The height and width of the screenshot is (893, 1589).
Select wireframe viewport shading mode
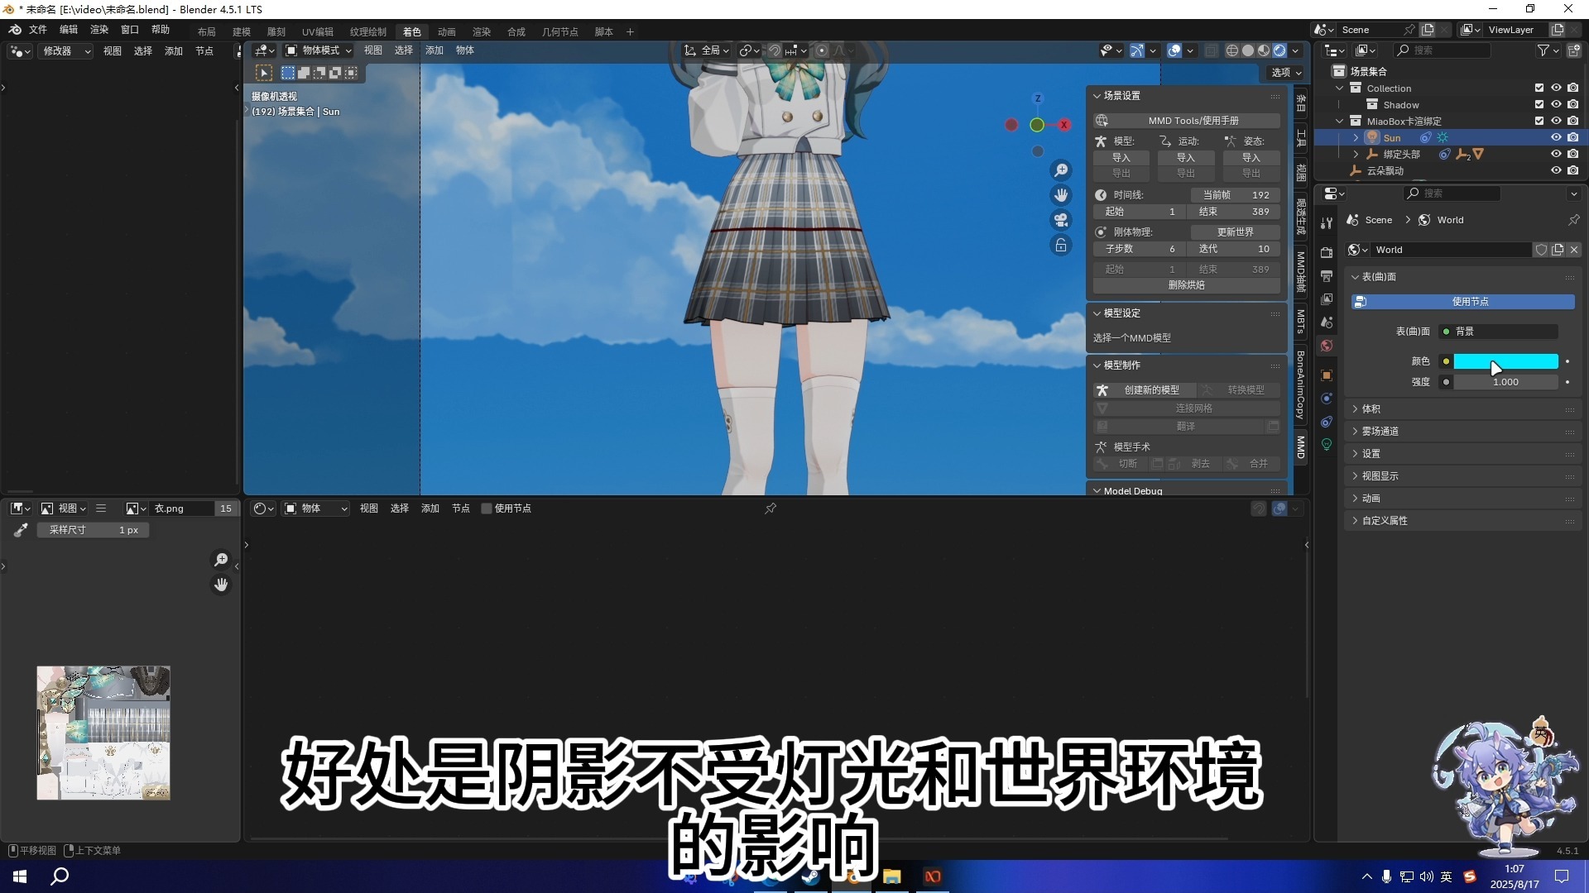tap(1232, 50)
